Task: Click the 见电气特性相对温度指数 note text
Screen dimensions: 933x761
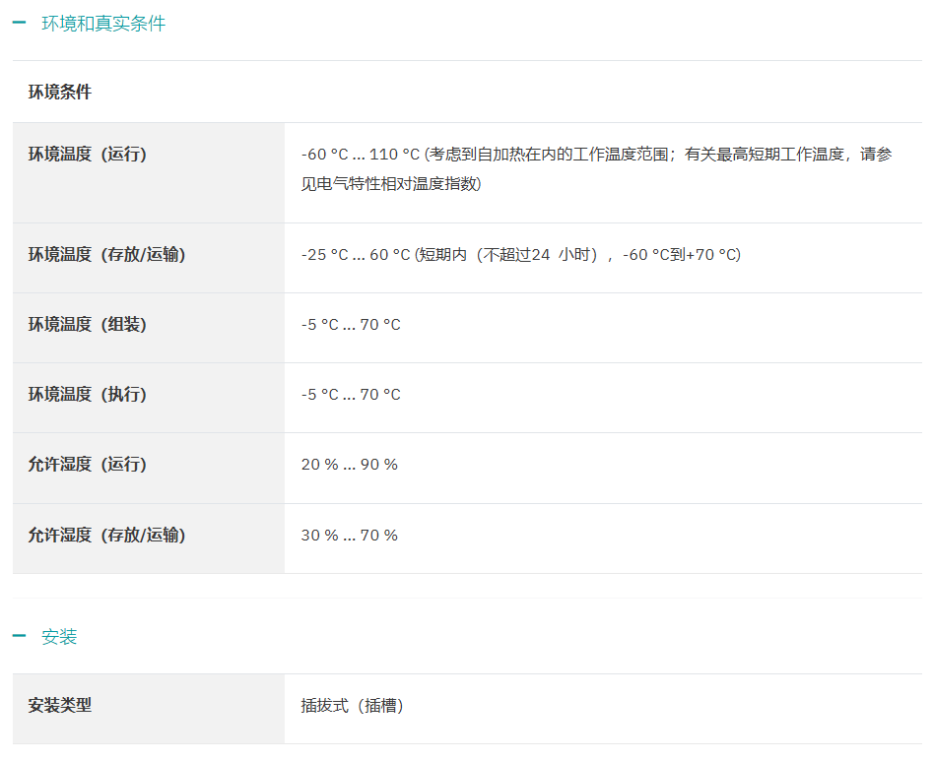Action: coord(391,184)
